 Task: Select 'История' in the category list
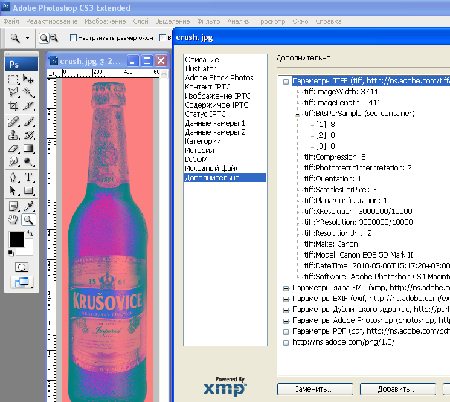(225, 150)
